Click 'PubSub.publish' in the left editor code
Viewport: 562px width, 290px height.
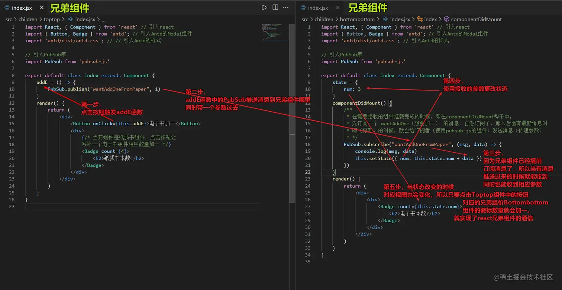[67, 89]
